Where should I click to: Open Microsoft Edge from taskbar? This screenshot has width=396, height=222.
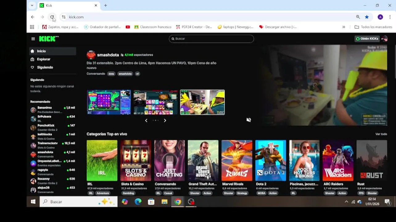pyautogui.click(x=138, y=202)
